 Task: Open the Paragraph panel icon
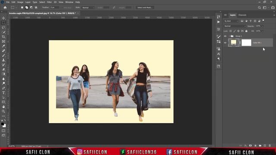point(219,59)
